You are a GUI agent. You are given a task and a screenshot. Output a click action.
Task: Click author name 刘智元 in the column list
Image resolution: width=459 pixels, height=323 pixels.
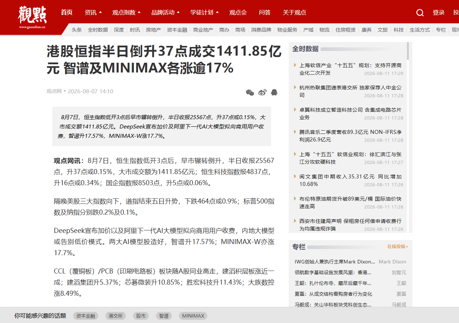point(399,272)
